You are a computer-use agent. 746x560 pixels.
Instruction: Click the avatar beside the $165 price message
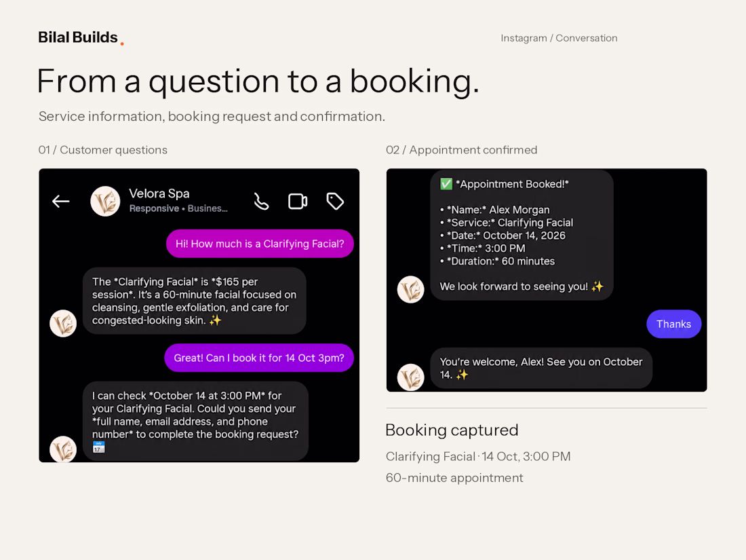point(63,324)
